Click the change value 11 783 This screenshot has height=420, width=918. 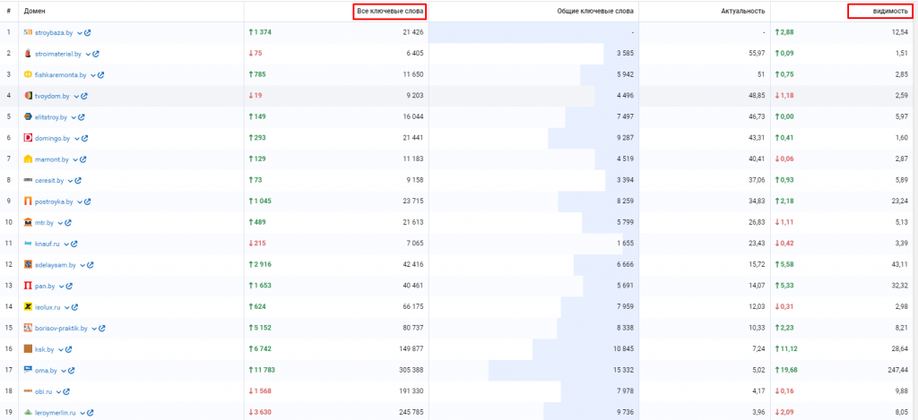pos(263,370)
